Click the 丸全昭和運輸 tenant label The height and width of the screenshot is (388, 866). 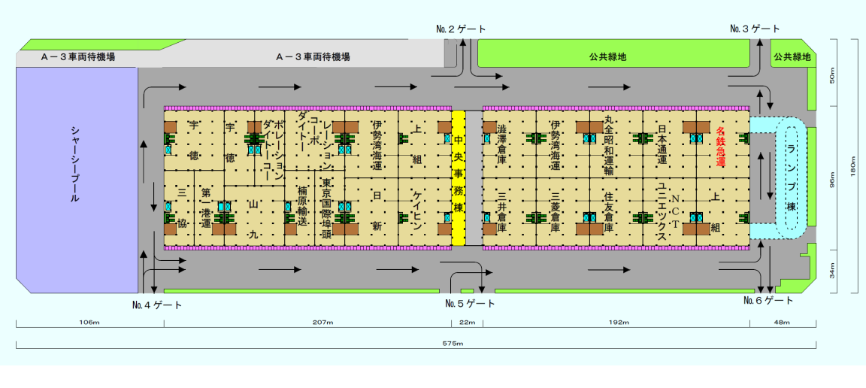609,146
